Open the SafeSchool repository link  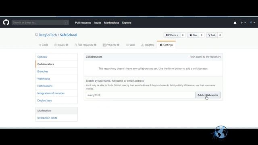pyautogui.click(x=69, y=35)
